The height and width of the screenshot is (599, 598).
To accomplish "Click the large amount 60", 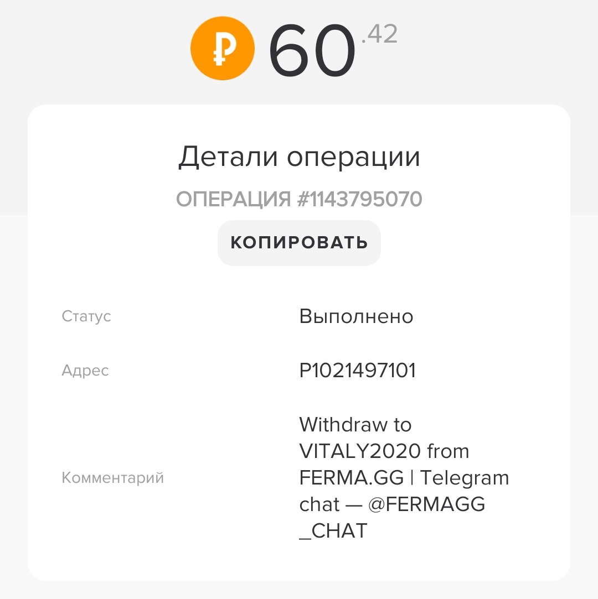I will point(311,52).
